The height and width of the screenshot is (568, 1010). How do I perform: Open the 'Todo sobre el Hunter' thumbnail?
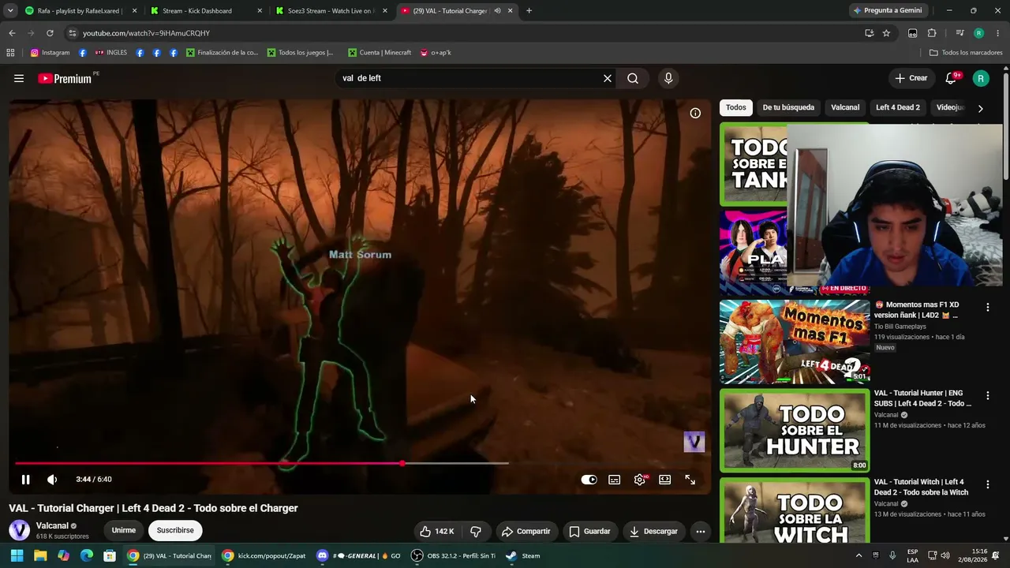click(x=795, y=431)
